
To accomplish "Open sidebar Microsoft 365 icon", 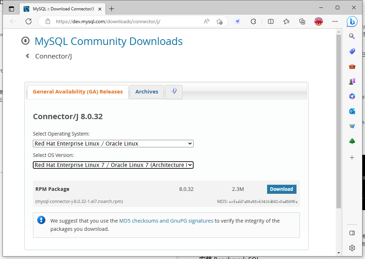I will coord(352,96).
